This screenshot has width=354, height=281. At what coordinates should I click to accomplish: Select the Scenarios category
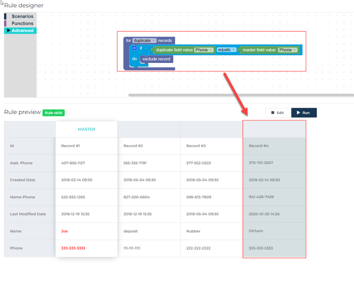pyautogui.click(x=22, y=16)
